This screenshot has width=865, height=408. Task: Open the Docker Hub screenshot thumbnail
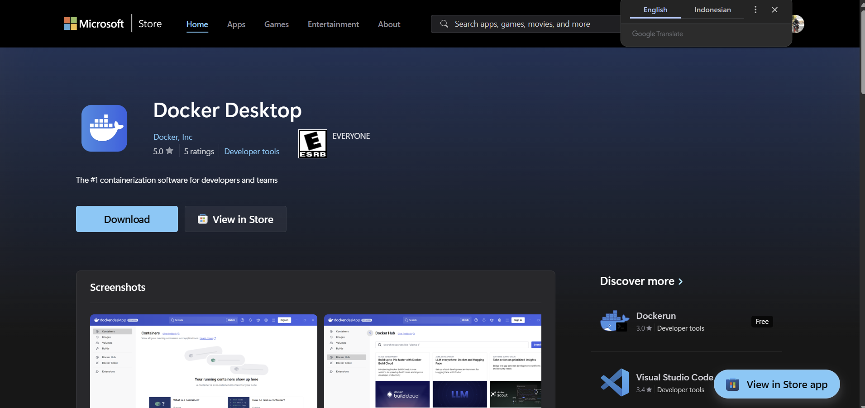[432, 361]
